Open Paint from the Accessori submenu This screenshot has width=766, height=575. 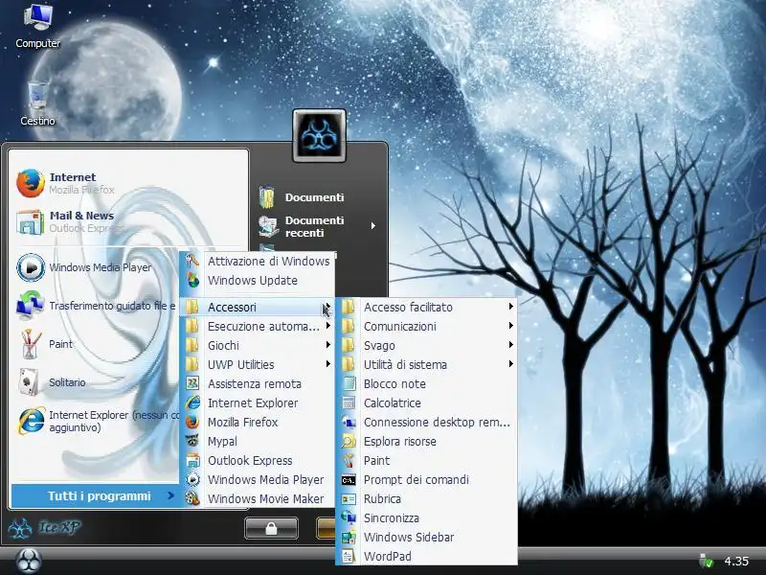pos(426,461)
